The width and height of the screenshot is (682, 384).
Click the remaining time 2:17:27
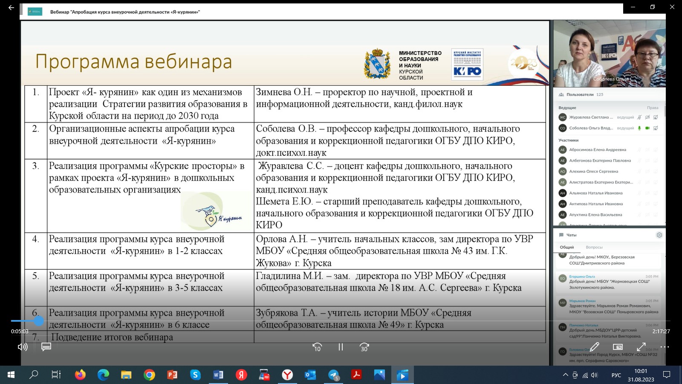tap(661, 331)
